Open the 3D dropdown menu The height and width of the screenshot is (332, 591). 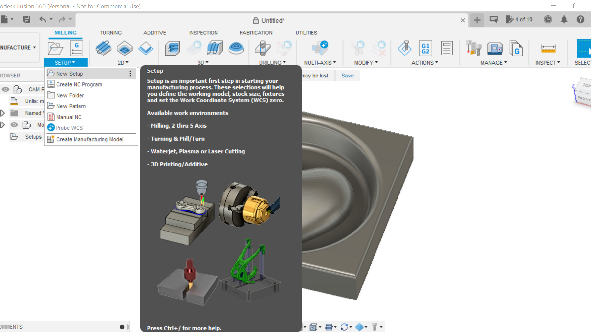[203, 62]
